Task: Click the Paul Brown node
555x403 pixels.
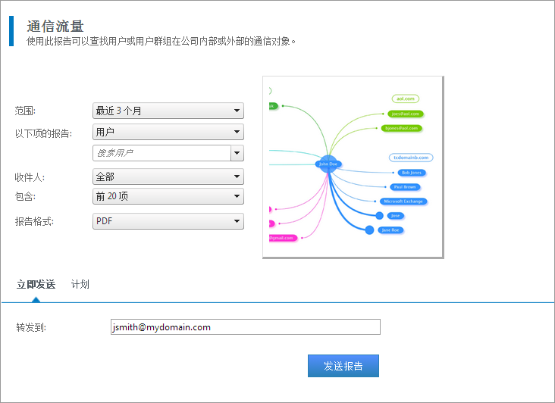Action: [x=405, y=186]
